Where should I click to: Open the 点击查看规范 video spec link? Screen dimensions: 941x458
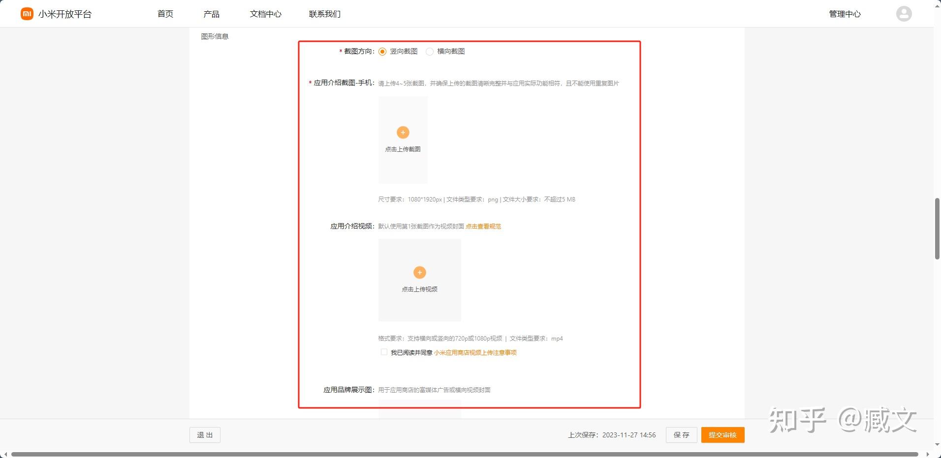[x=483, y=227]
